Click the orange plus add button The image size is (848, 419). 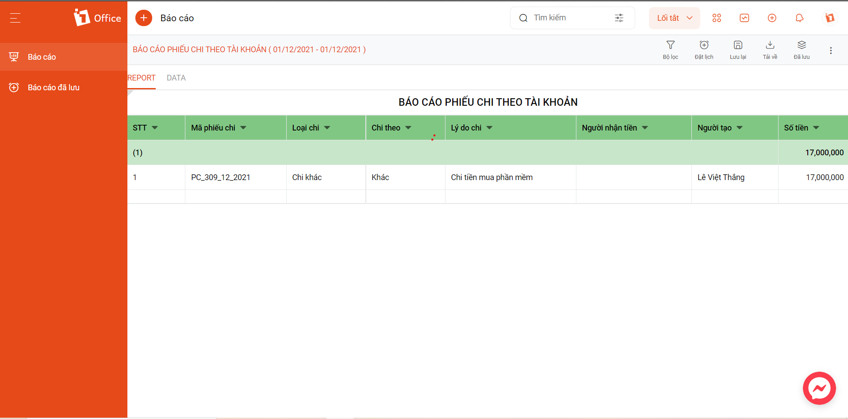[x=144, y=18]
